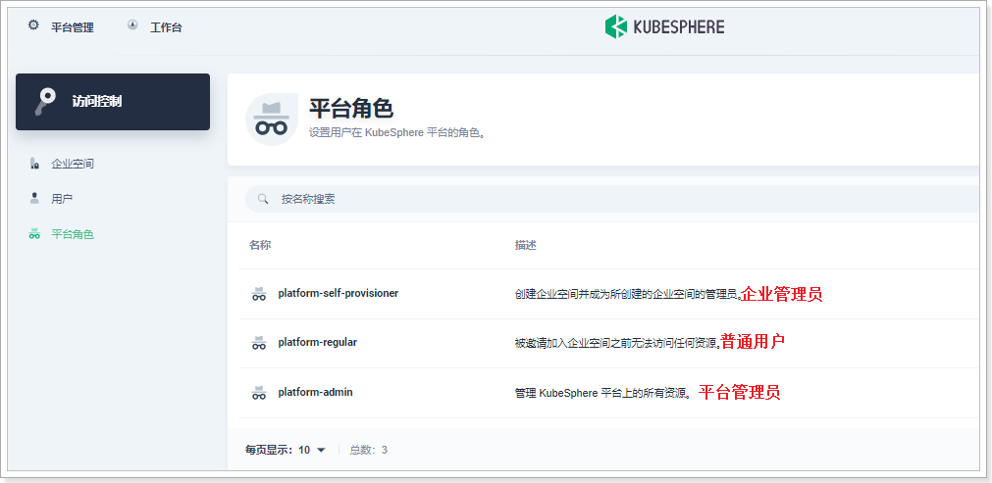
Task: Open the 平台管理 gear icon
Action: (x=33, y=25)
